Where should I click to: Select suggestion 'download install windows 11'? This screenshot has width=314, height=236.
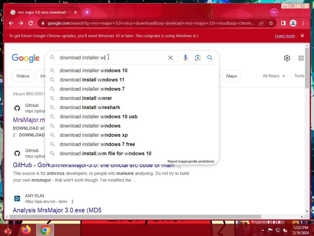click(132, 80)
